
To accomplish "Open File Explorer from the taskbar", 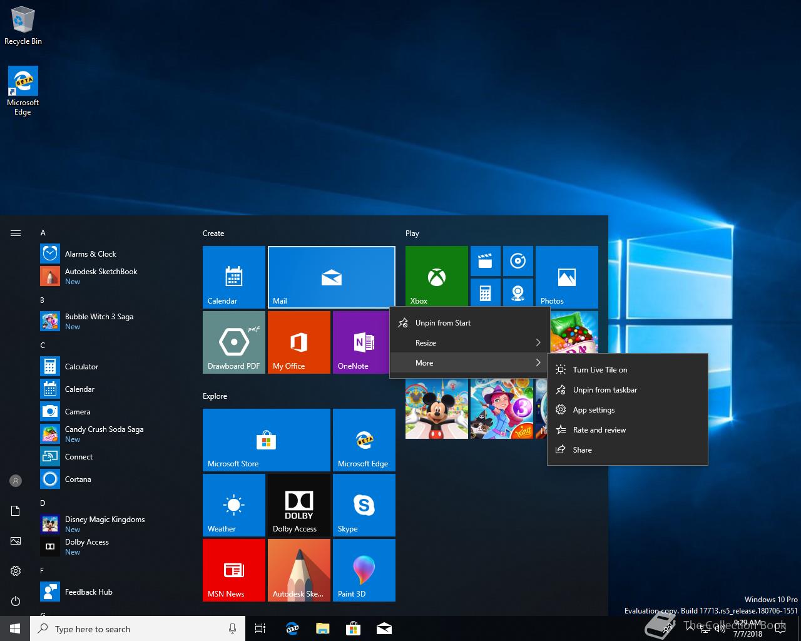I will coord(323,628).
